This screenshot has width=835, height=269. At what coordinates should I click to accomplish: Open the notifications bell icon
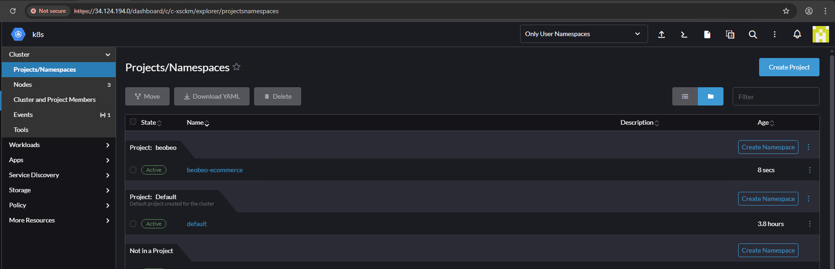(x=797, y=34)
